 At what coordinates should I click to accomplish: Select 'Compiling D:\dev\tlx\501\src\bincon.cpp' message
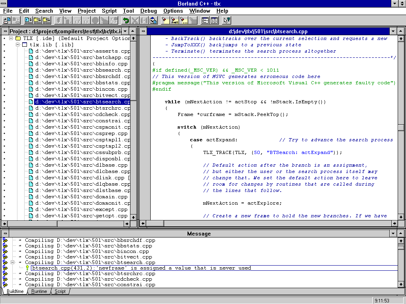coord(87,251)
